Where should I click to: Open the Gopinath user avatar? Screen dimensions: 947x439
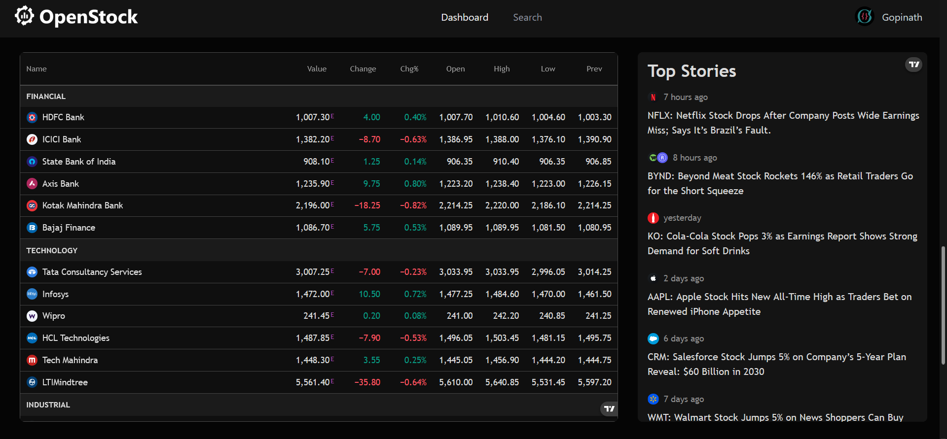click(865, 17)
